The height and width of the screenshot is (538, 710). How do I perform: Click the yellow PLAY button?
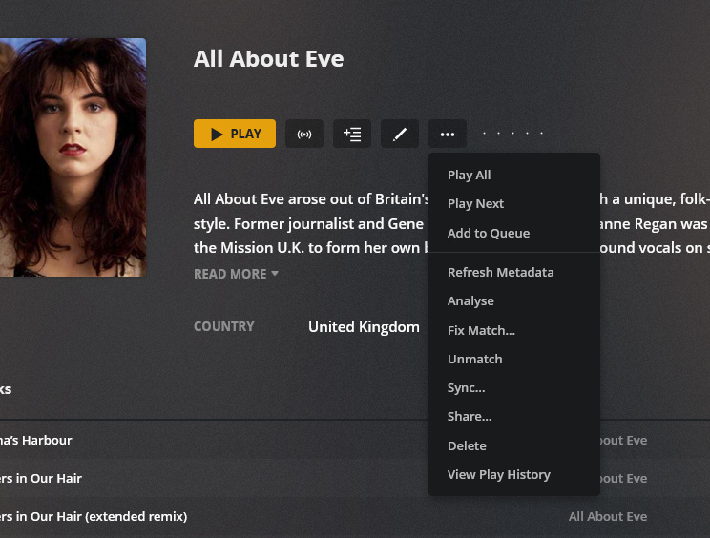[x=235, y=134]
